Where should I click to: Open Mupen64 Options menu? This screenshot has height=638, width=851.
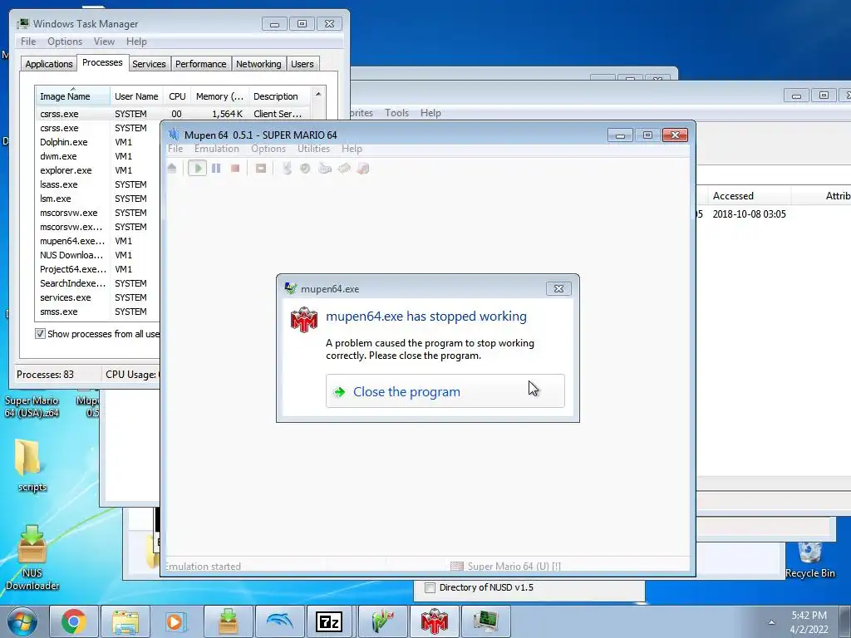[268, 149]
